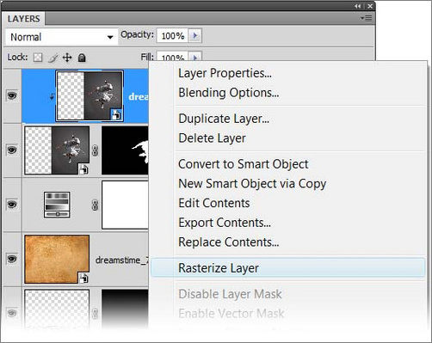This screenshot has width=432, height=343.
Task: Toggle lock position move icon
Action: click(67, 58)
